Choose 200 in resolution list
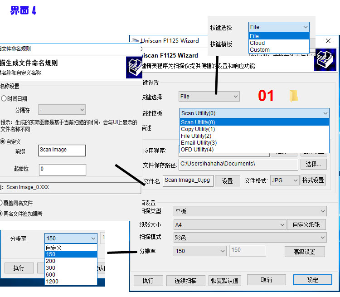Screen dimensions: 340x297 point(71,261)
